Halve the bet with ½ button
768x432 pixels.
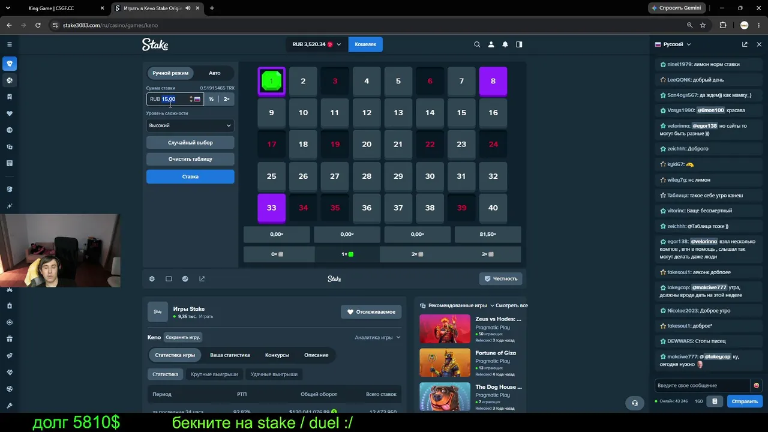pos(211,99)
